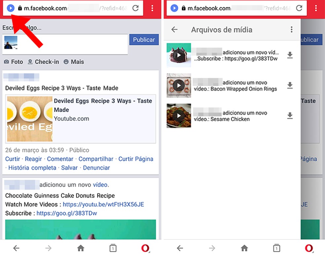Download the Subscribe goo.gl video
Image resolution: width=325 pixels, height=257 pixels.
click(x=290, y=55)
